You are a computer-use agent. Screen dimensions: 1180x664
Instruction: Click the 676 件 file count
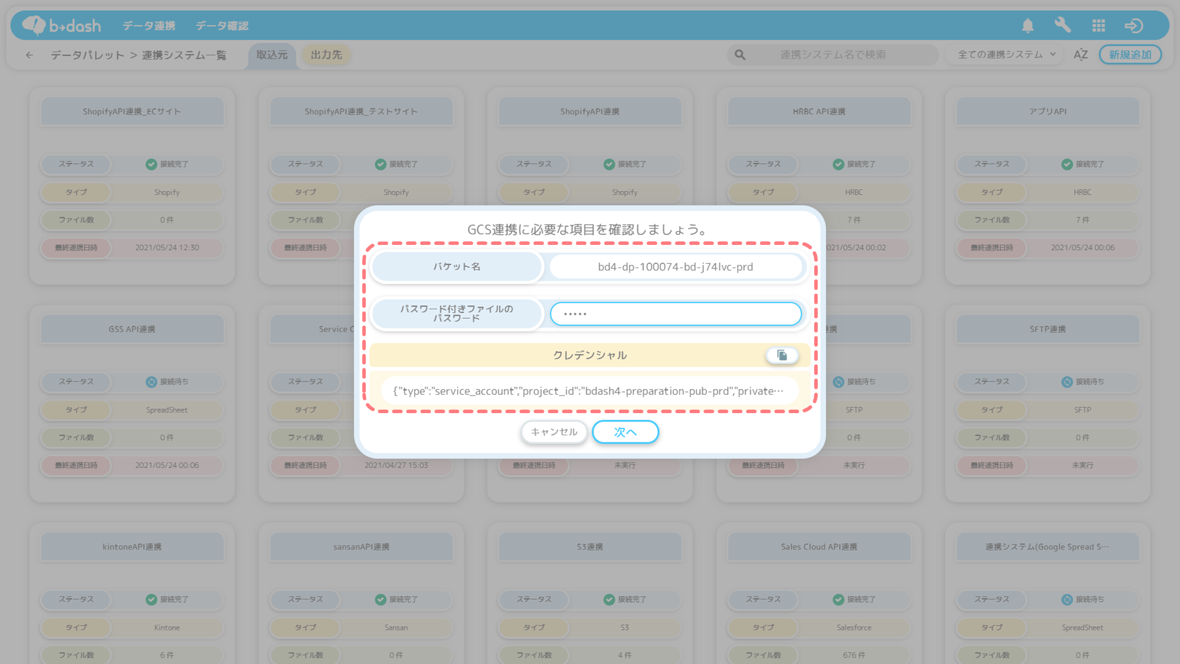click(x=854, y=655)
